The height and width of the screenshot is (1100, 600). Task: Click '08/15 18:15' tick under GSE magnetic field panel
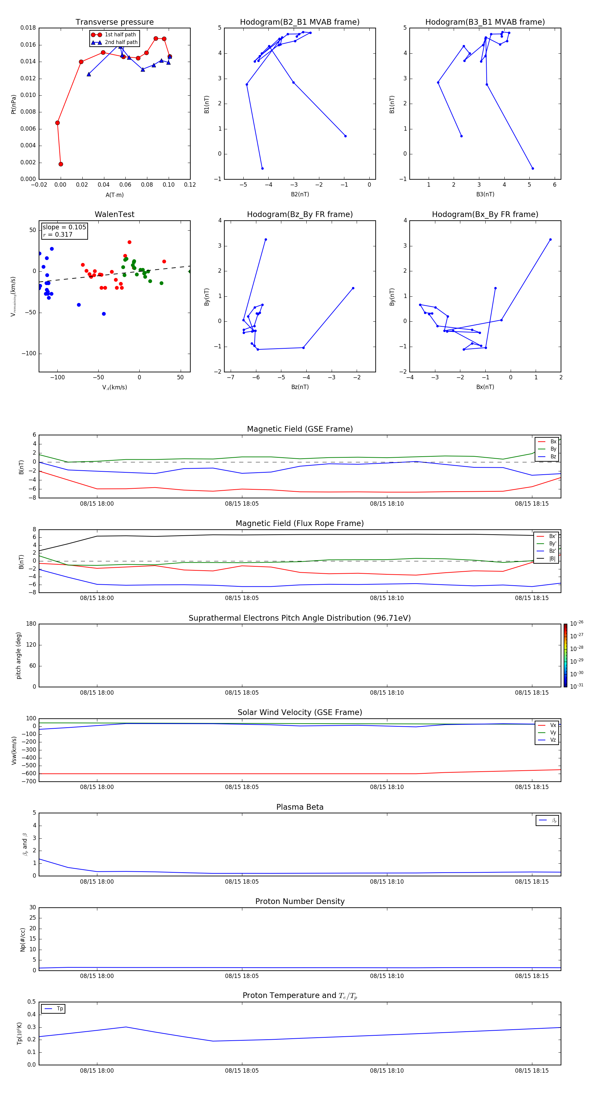click(x=532, y=503)
